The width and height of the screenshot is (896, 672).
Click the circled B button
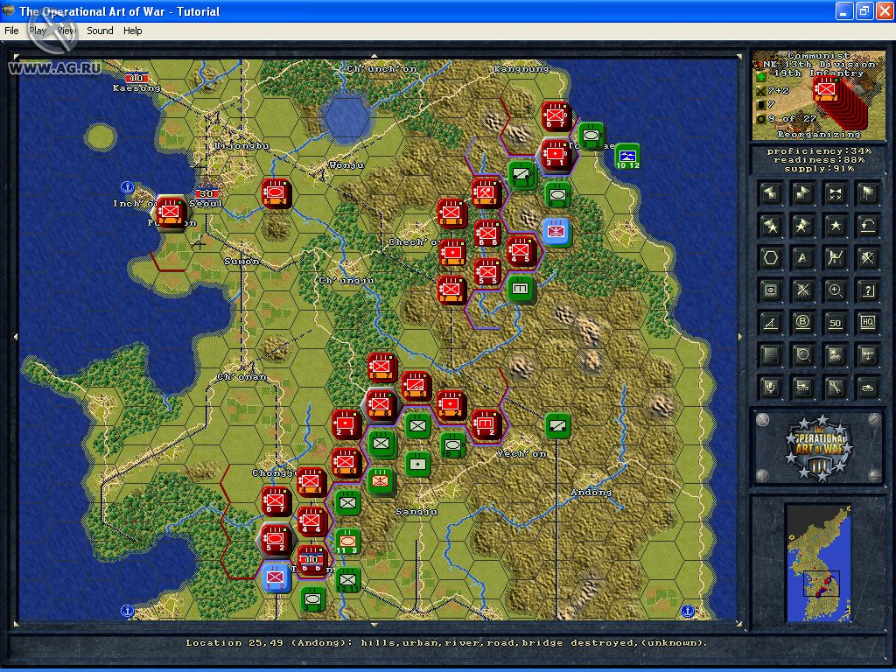click(x=802, y=322)
